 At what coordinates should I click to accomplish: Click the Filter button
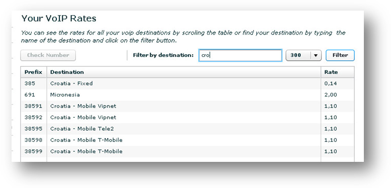tap(340, 55)
